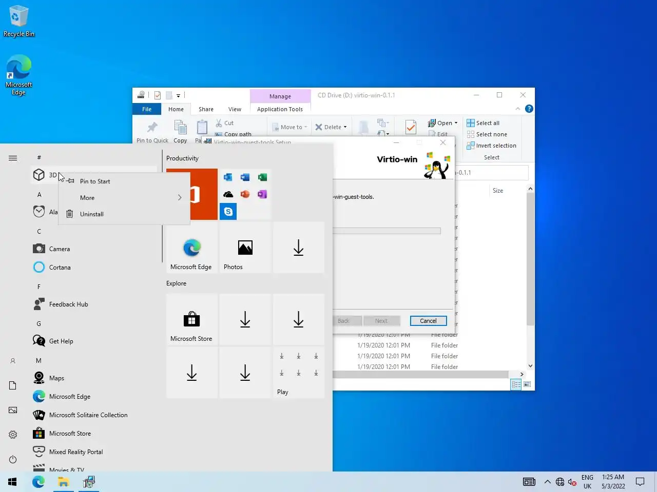The image size is (657, 492).
Task: Open Explorer Help question mark icon
Action: [529, 109]
